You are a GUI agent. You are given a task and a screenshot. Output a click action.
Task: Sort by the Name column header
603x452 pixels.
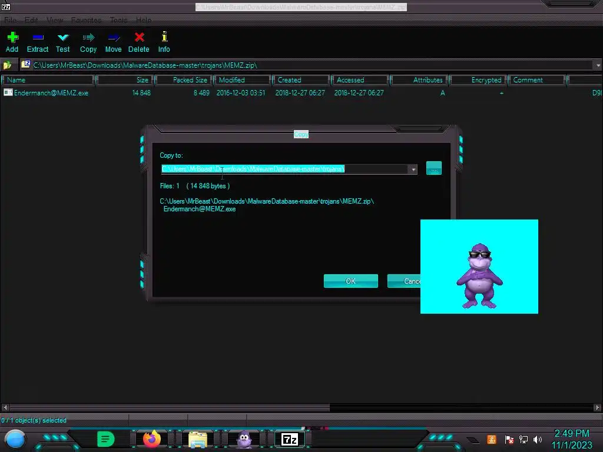click(48, 80)
